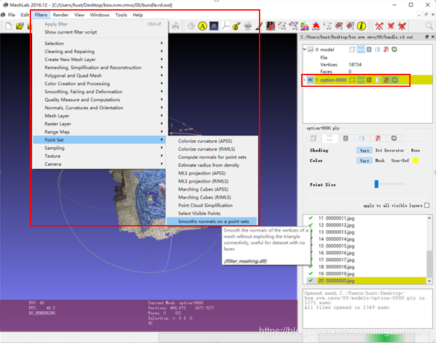Viewport: 436px width, 343px height.
Task: Float the layer dialog panel
Action: pos(427,37)
